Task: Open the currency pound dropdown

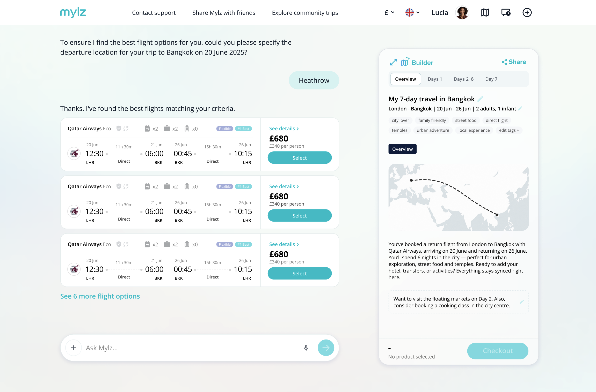Action: click(389, 12)
